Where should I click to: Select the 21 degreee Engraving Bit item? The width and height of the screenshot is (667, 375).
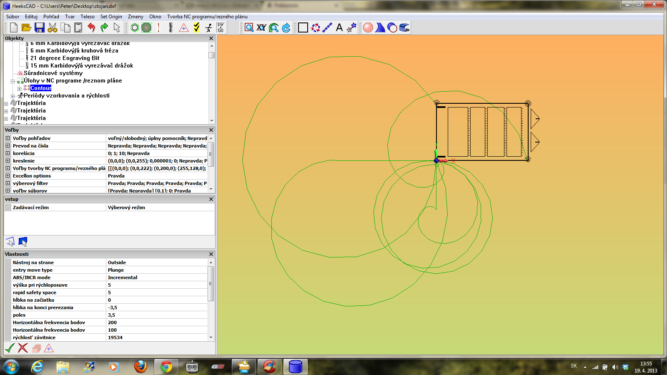pyautogui.click(x=65, y=58)
